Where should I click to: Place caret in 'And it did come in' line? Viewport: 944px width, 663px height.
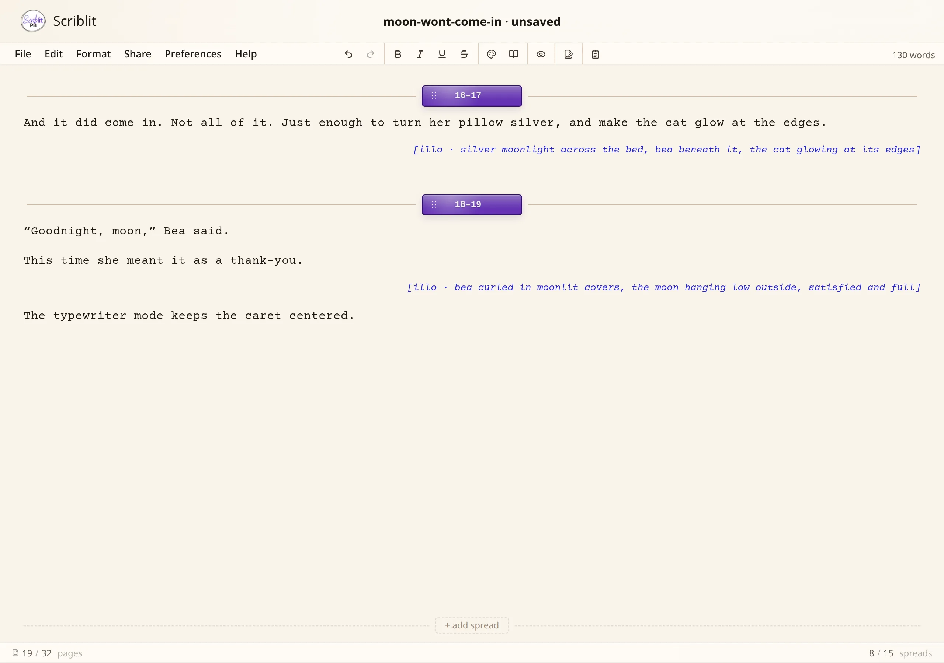(x=425, y=123)
